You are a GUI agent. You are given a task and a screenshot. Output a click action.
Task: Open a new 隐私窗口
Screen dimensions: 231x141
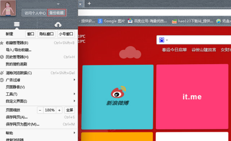pyautogui.click(x=47, y=34)
